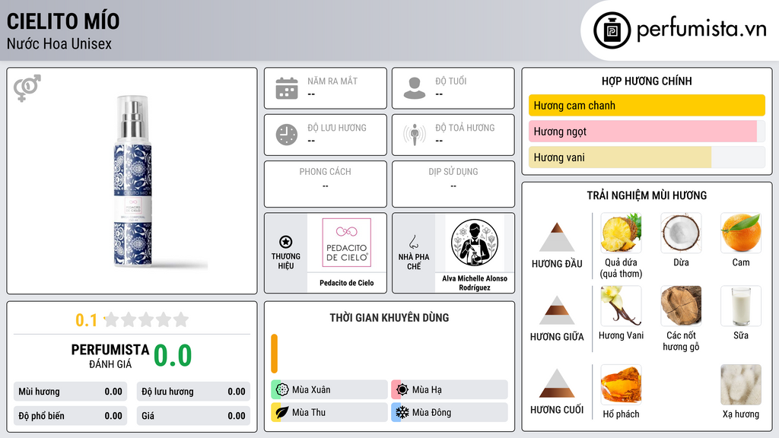The image size is (779, 438).
Task: Select the Các nốt hương gỗ wood image
Action: [x=681, y=306]
